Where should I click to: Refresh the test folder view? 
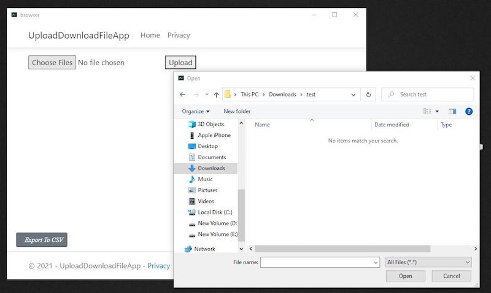pos(369,95)
